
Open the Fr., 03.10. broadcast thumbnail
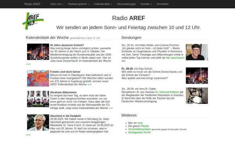197,76
